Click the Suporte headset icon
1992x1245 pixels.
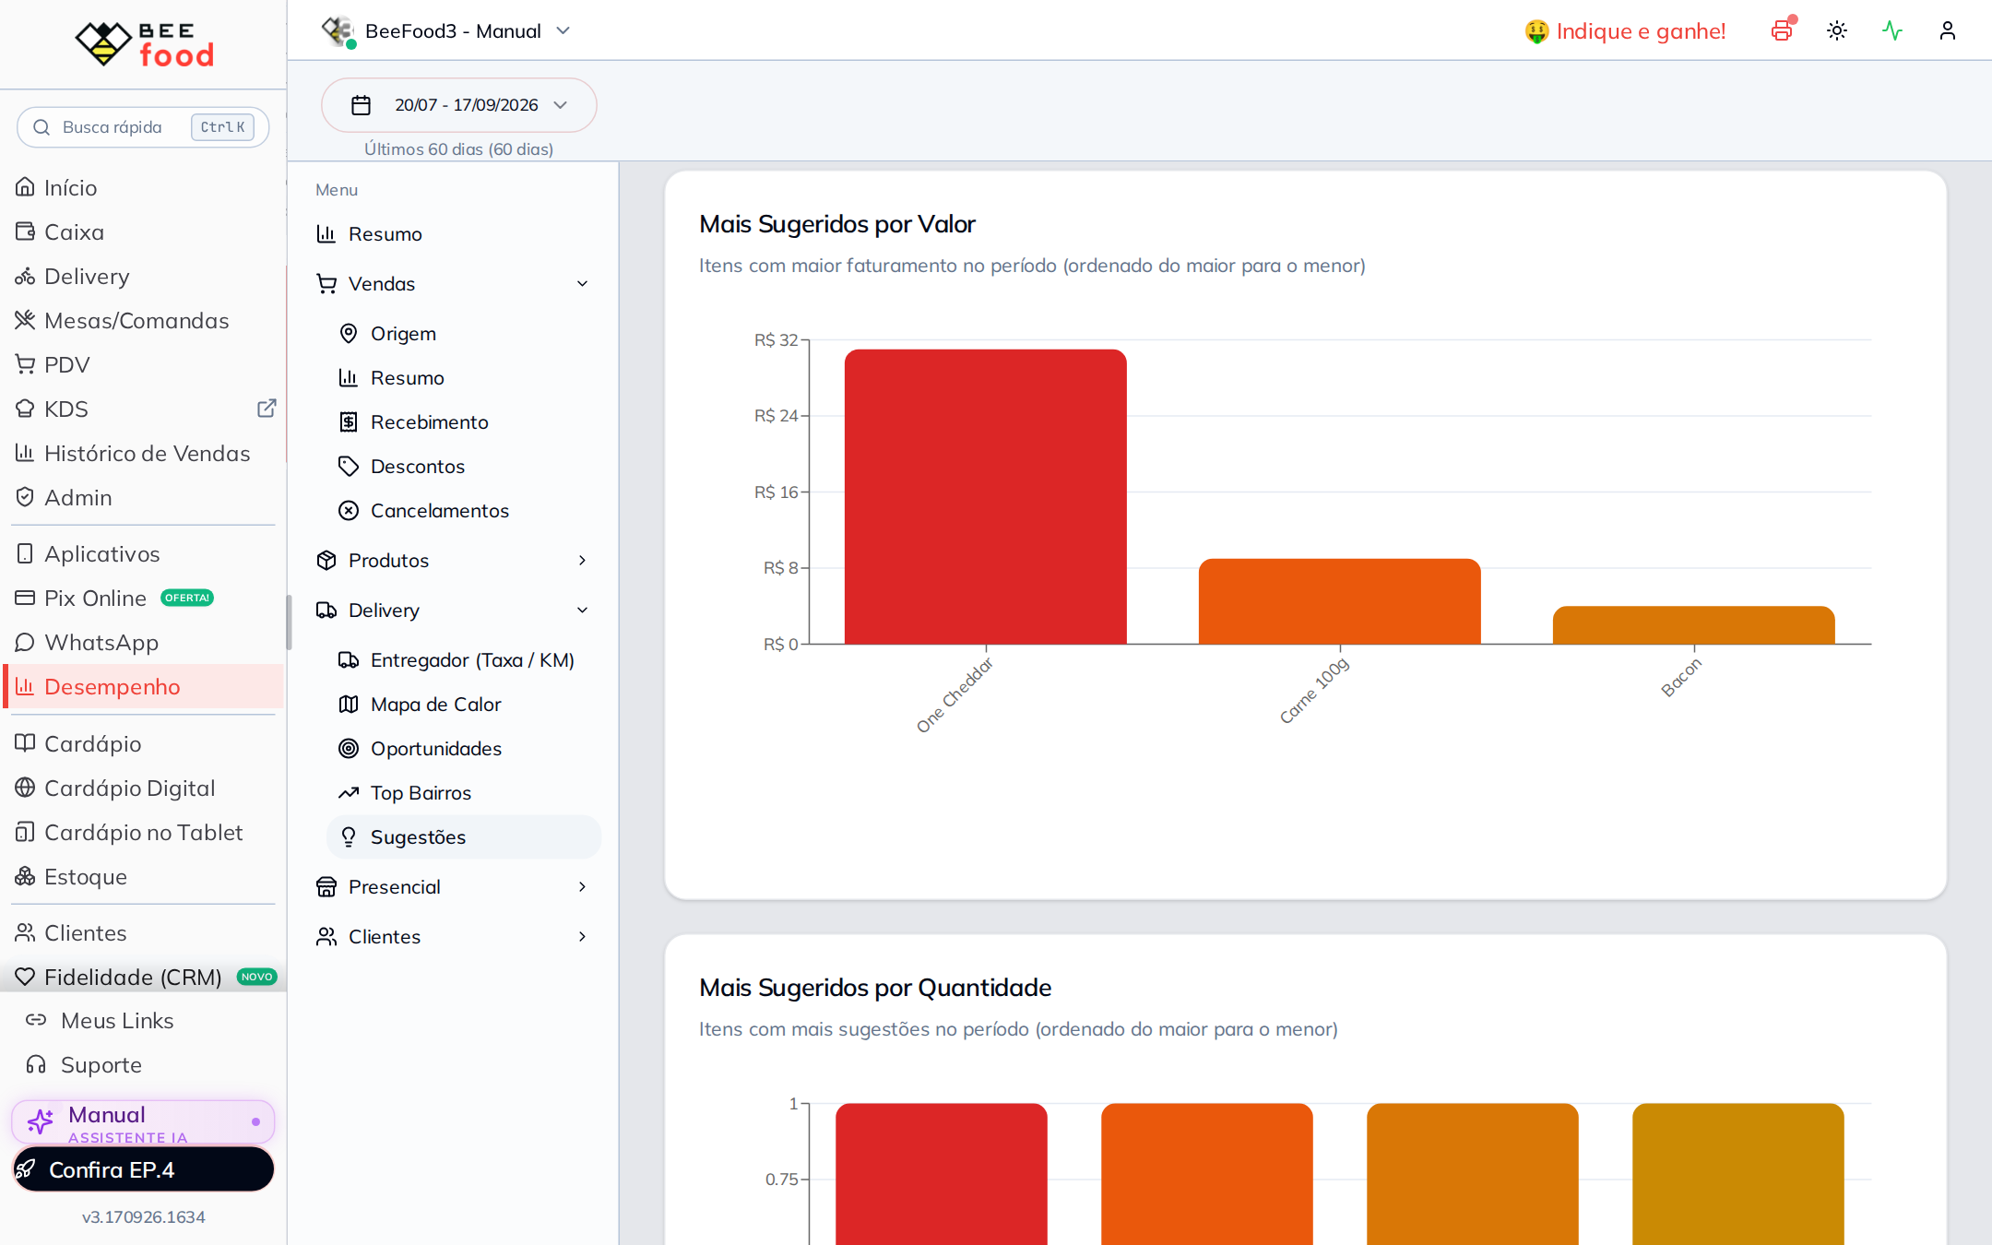36,1064
